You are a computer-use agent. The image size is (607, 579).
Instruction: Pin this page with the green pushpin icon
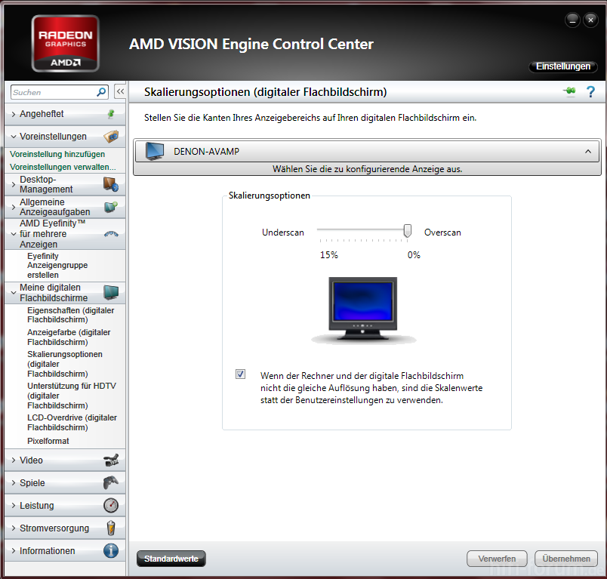(569, 91)
